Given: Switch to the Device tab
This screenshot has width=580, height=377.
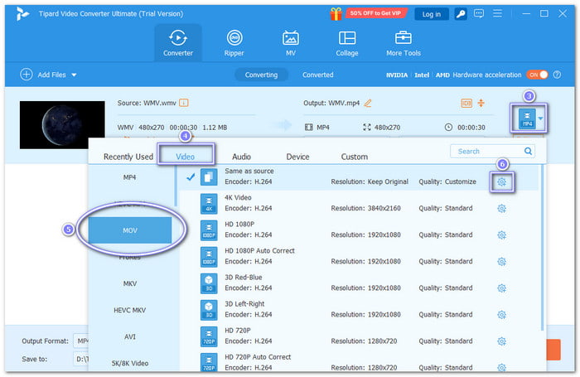Looking at the screenshot, I should pos(297,156).
